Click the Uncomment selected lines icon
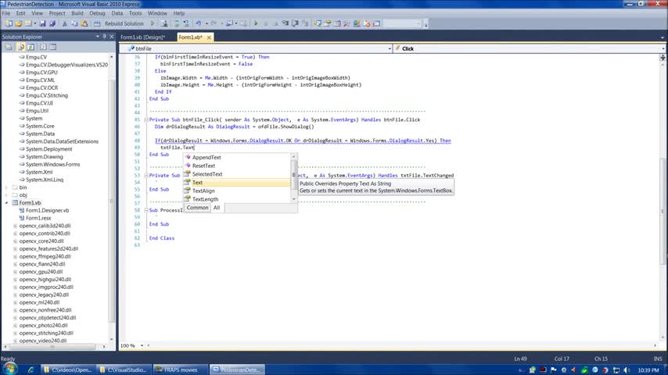 click(x=186, y=24)
